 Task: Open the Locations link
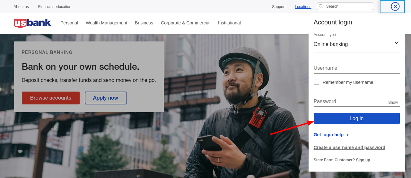[303, 7]
